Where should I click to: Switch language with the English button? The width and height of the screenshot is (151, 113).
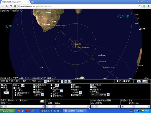145,81
